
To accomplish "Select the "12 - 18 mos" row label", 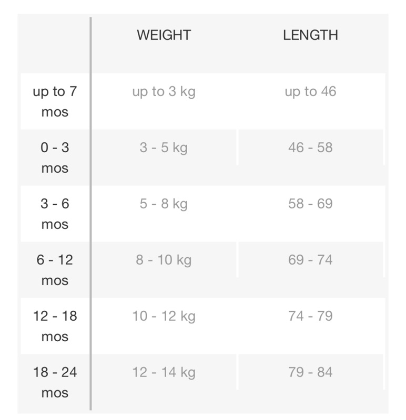I will tap(55, 326).
